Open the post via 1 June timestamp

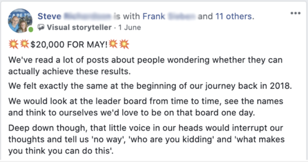click(x=130, y=28)
